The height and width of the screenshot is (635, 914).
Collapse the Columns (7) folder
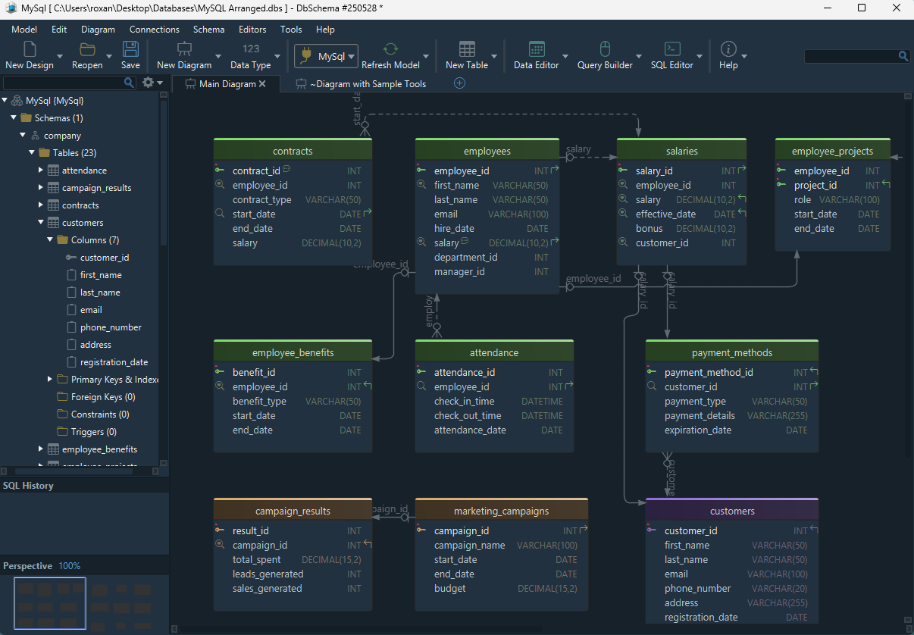[50, 240]
